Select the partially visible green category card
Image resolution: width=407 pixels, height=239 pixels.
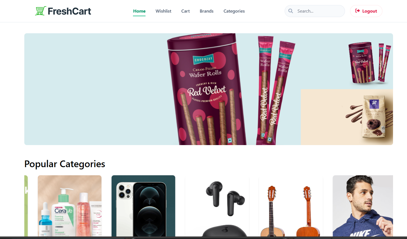[26, 206]
